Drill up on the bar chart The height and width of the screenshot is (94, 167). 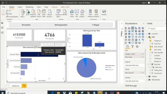pos(42,45)
